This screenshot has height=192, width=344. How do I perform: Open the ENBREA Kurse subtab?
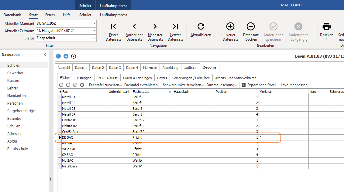(107, 78)
